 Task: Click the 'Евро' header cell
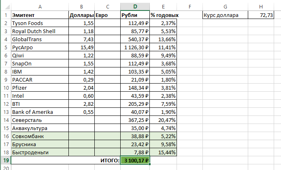[108, 15]
